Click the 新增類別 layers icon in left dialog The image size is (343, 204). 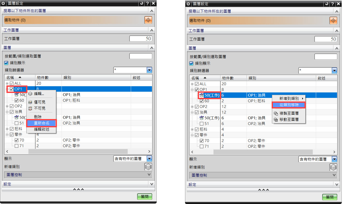148,167
